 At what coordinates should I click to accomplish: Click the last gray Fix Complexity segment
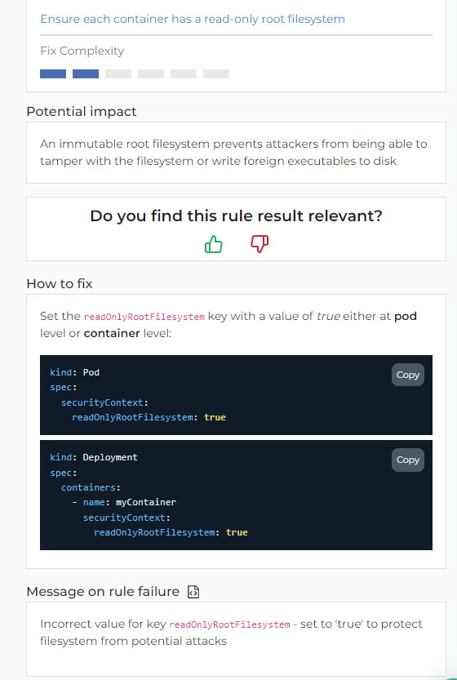(x=216, y=73)
